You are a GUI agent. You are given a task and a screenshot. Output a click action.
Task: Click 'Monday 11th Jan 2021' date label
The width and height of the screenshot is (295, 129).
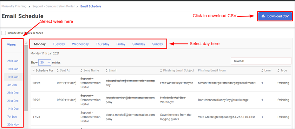click(x=45, y=53)
